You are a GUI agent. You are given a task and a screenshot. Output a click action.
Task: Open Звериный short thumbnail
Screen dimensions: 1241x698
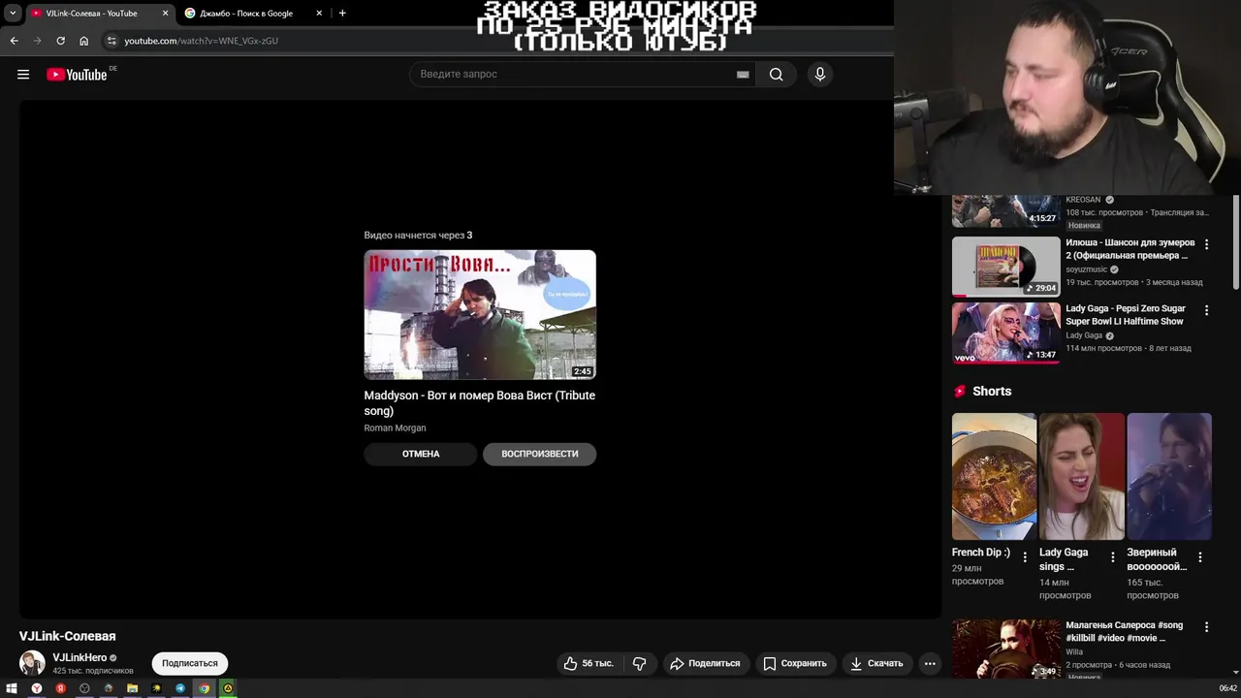[x=1169, y=476]
